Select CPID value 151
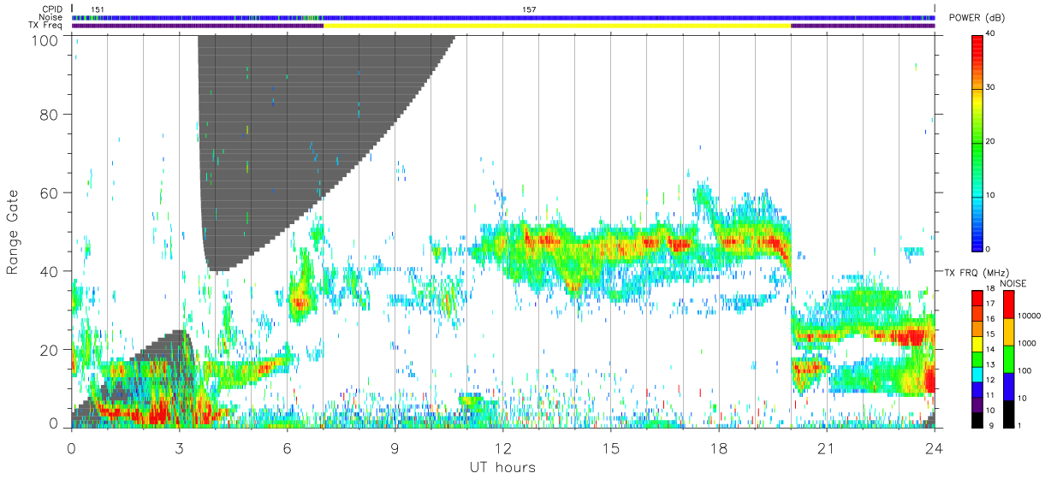The image size is (1051, 485). coord(98,9)
